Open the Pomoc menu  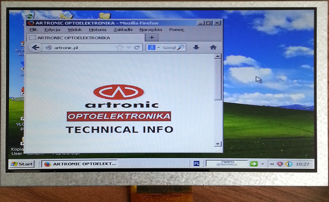tap(176, 29)
